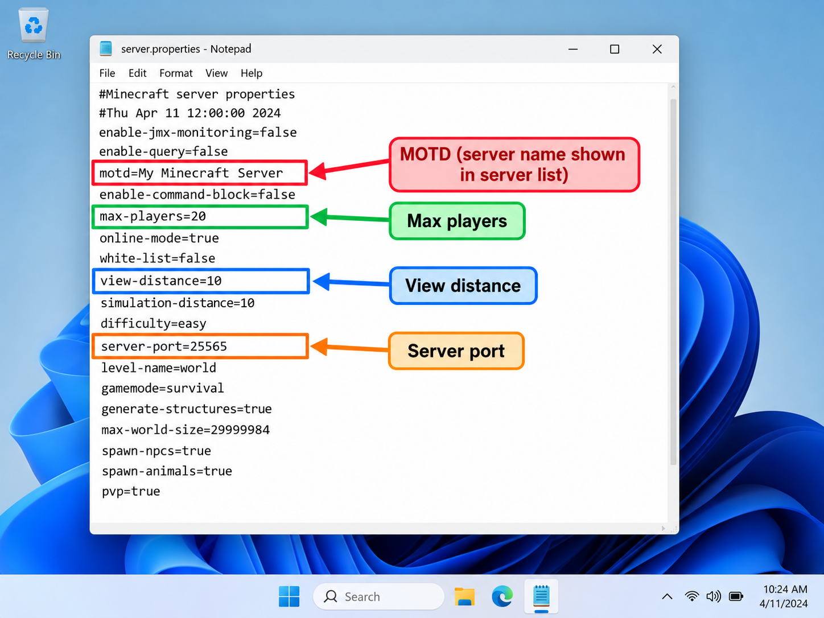Click the #Minecraft server properties header line
Viewport: 824px width, 618px height.
click(197, 94)
